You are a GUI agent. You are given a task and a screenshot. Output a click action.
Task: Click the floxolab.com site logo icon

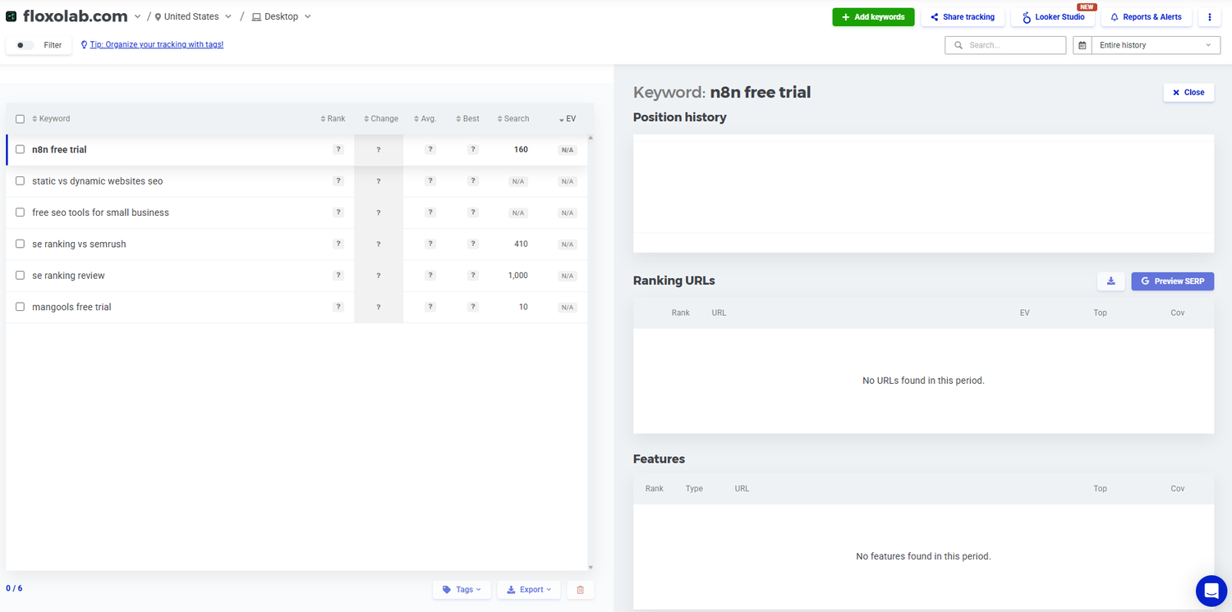pyautogui.click(x=11, y=16)
